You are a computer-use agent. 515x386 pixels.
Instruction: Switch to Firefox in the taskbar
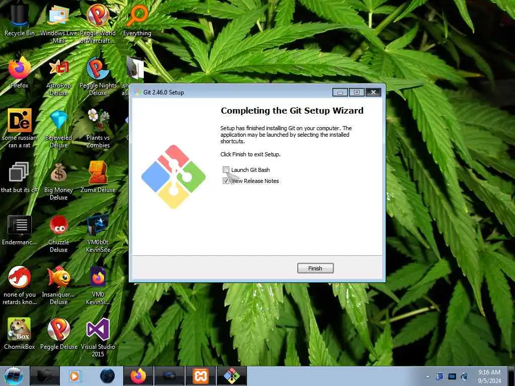(x=138, y=376)
